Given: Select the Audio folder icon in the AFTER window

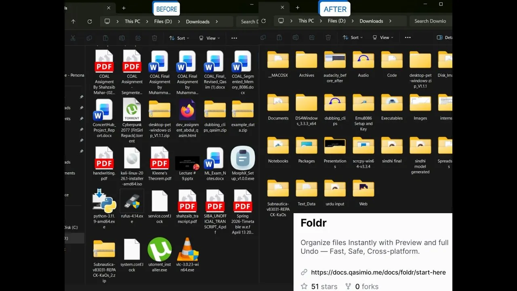Looking at the screenshot, I should tap(363, 60).
